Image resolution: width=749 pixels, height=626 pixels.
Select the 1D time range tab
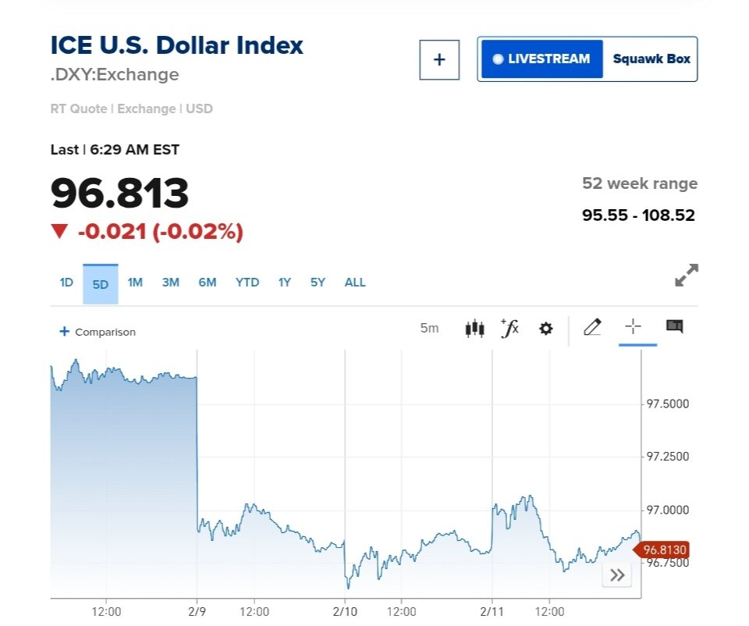(x=66, y=283)
